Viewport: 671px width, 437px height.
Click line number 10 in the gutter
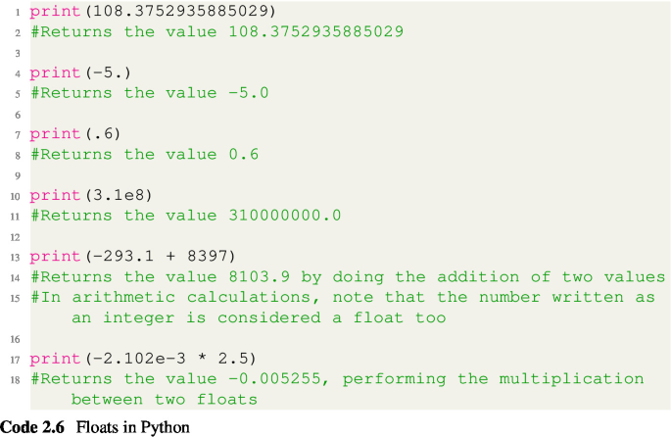pyautogui.click(x=18, y=196)
